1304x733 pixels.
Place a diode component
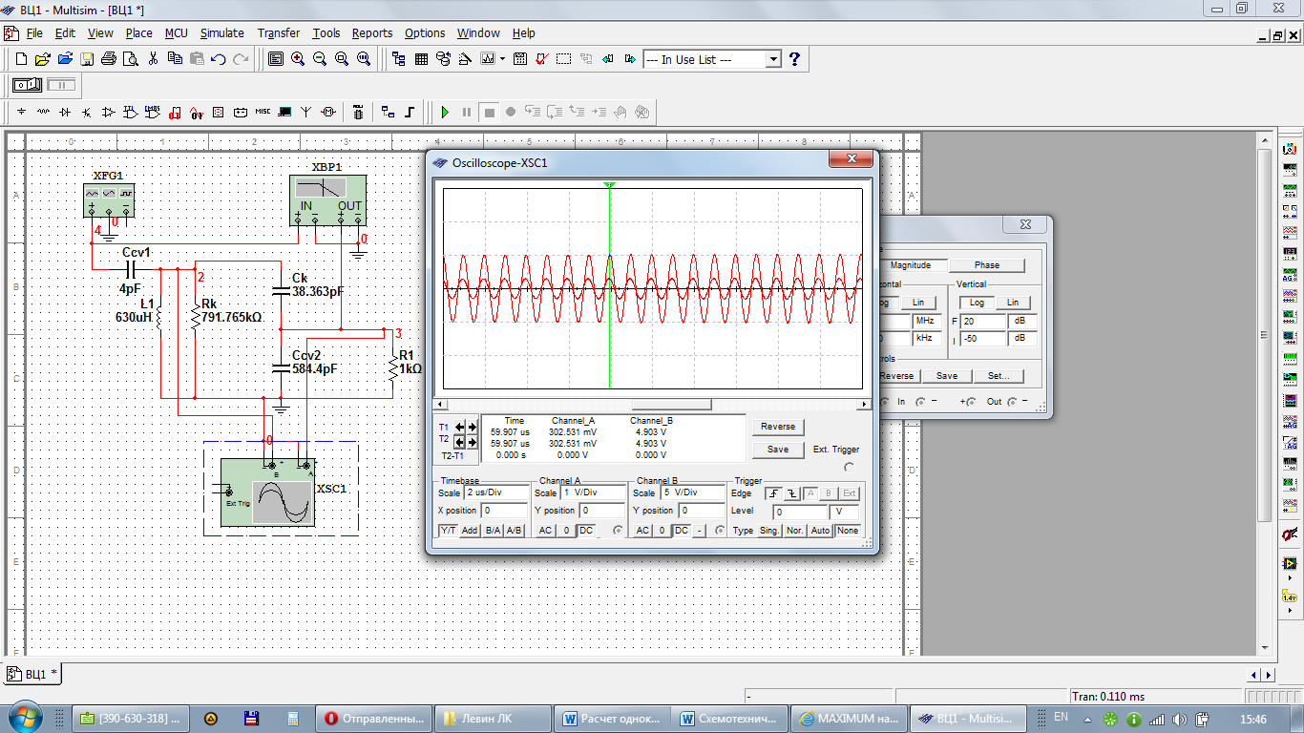pos(65,113)
